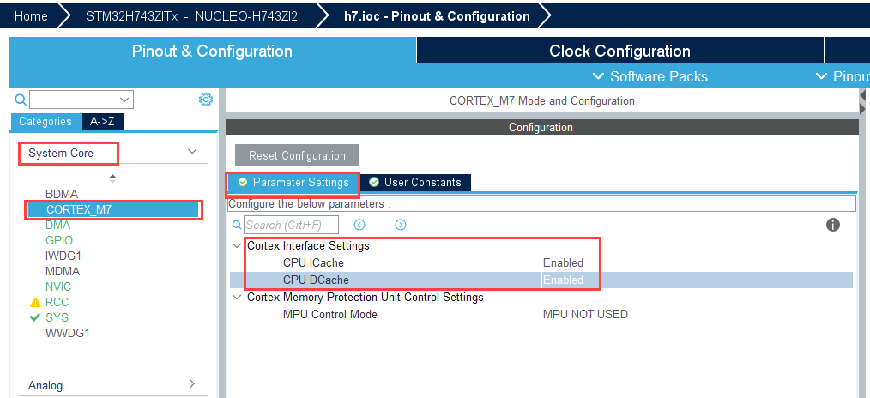The height and width of the screenshot is (398, 870).
Task: Click the sort arrows above BDMA
Action: pos(112,178)
